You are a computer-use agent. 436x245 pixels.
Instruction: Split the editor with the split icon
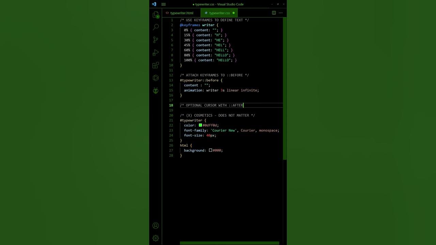274,13
